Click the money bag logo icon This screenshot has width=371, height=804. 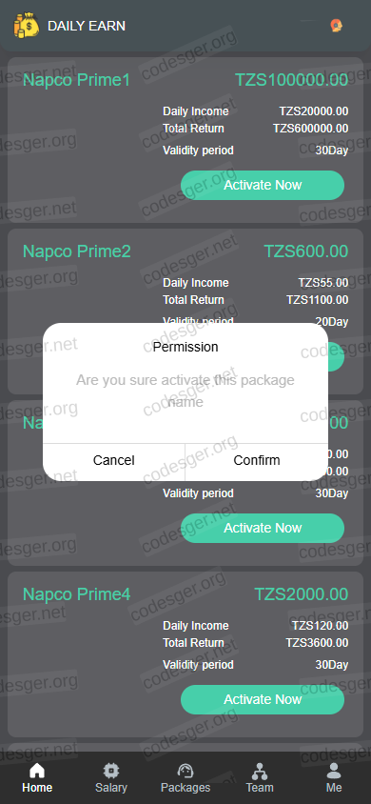27,25
